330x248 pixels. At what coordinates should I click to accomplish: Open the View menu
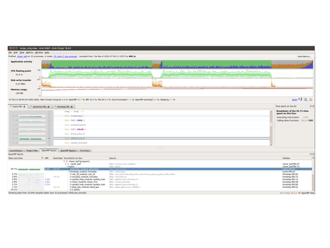point(22,52)
